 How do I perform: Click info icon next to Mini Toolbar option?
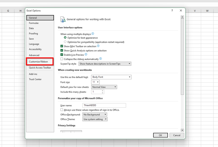coord(98,46)
